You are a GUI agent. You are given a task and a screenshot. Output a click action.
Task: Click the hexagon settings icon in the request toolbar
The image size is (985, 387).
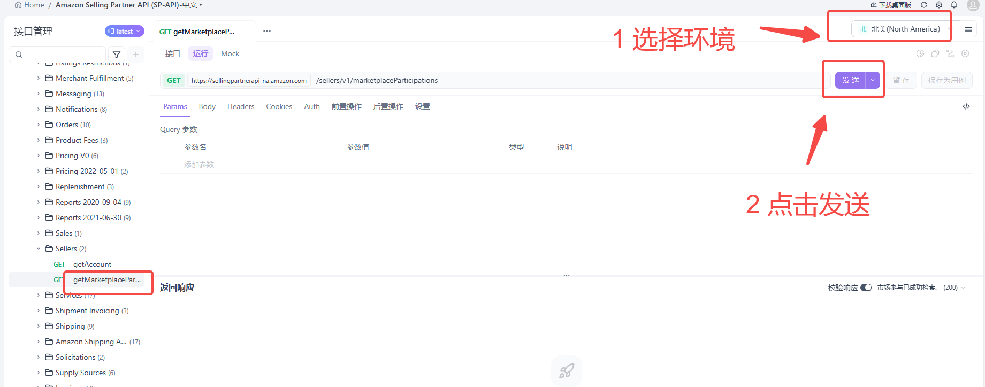click(x=965, y=53)
